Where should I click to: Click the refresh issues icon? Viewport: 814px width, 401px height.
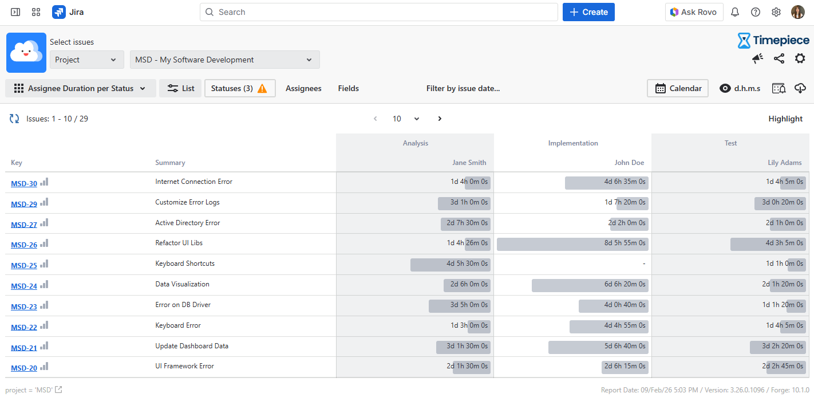pos(14,119)
